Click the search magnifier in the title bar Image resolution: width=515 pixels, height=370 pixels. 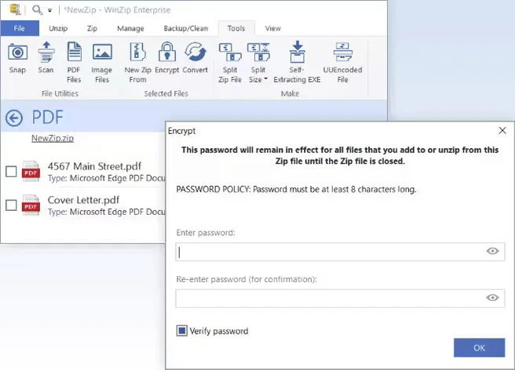click(37, 10)
